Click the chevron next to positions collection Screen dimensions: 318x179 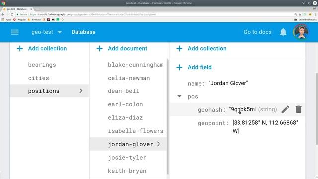coord(81,91)
